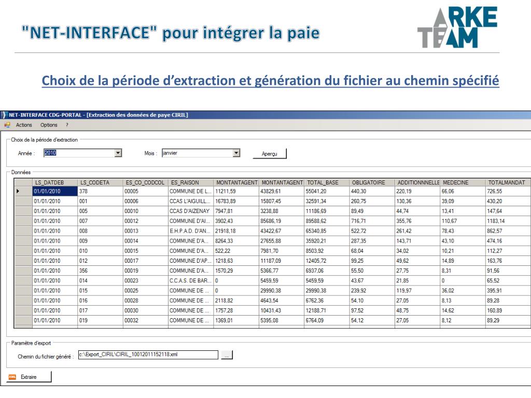Select the cell 726,55
Screen dimensions: 531x398
(508, 191)
